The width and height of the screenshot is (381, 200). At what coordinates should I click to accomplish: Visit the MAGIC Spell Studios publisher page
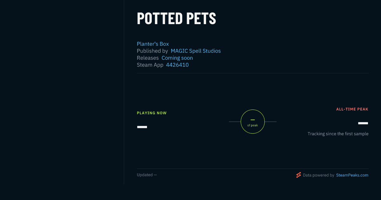[196, 51]
